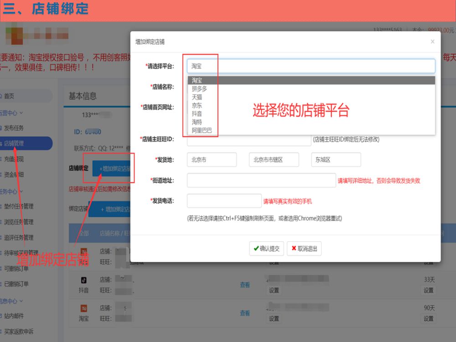Click the 确认提交 button
The height and width of the screenshot is (342, 456).
[266, 249]
